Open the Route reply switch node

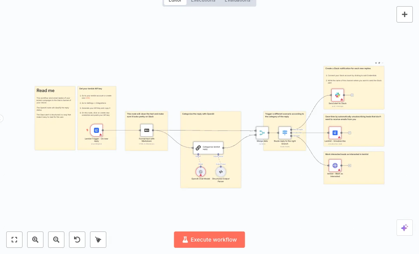[285, 133]
